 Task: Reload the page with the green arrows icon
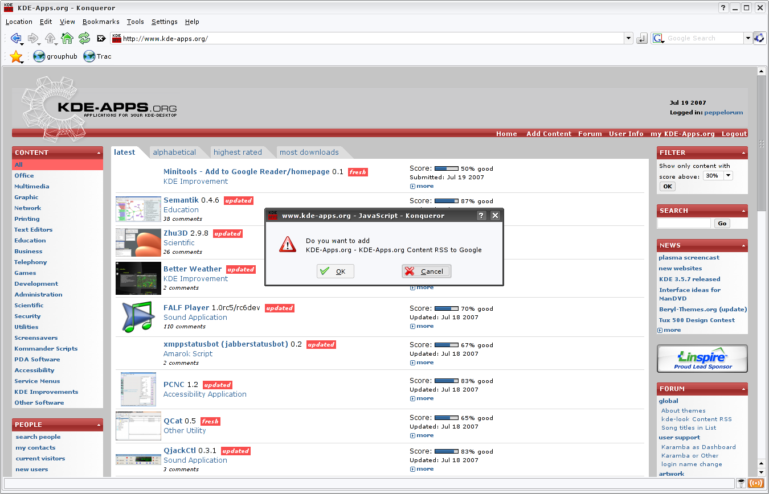(84, 38)
